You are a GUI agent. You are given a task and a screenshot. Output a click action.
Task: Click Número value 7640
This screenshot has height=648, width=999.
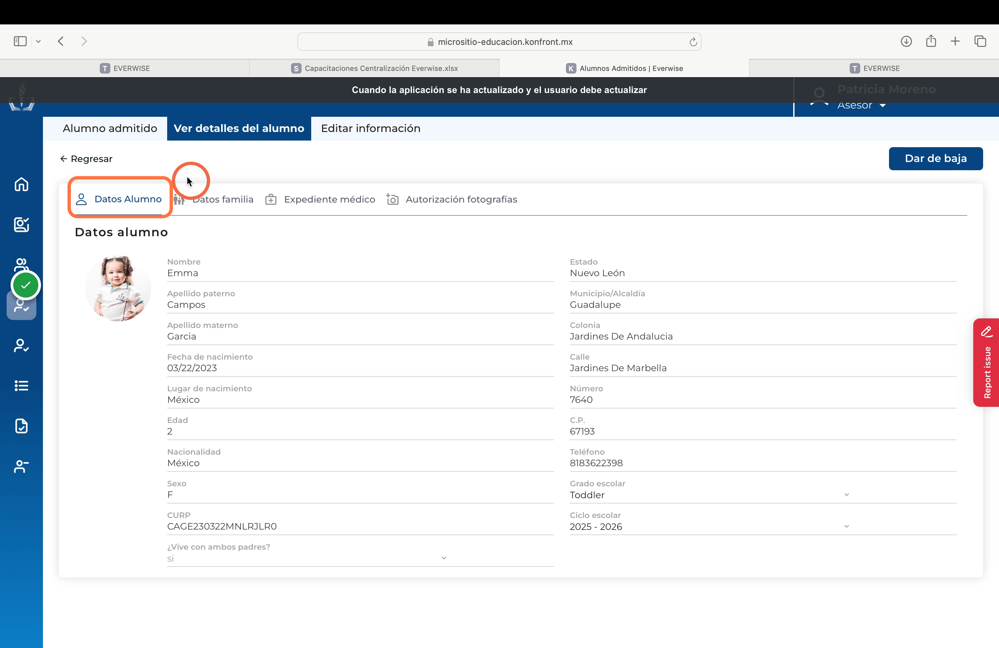(581, 400)
